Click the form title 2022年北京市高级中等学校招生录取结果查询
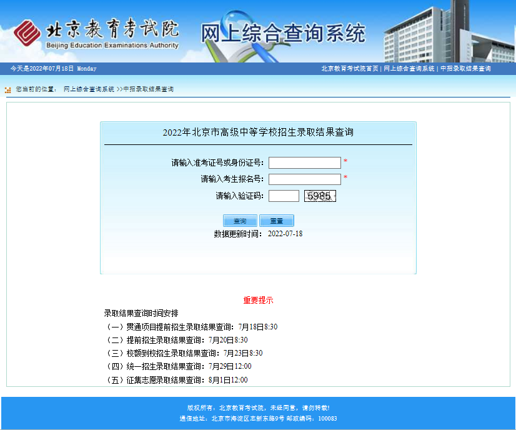Image resolution: width=516 pixels, height=430 pixels. point(258,132)
